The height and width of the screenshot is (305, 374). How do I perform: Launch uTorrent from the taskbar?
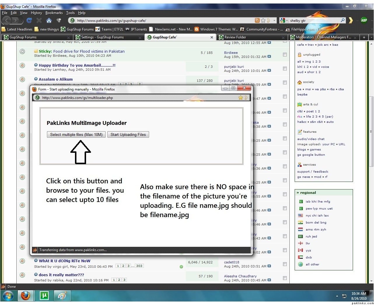[44, 296]
